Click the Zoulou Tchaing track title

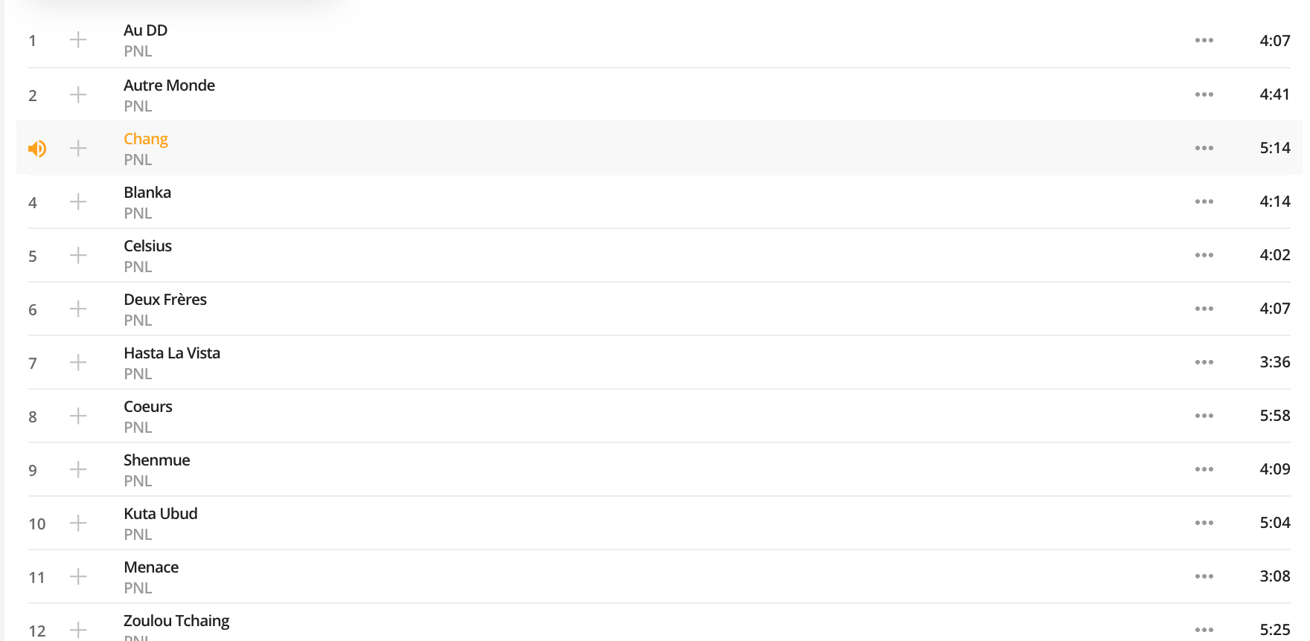[176, 621]
